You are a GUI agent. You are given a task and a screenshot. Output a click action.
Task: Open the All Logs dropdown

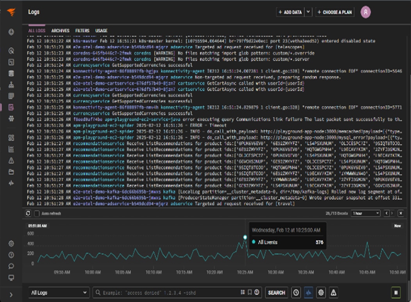click(x=59, y=293)
